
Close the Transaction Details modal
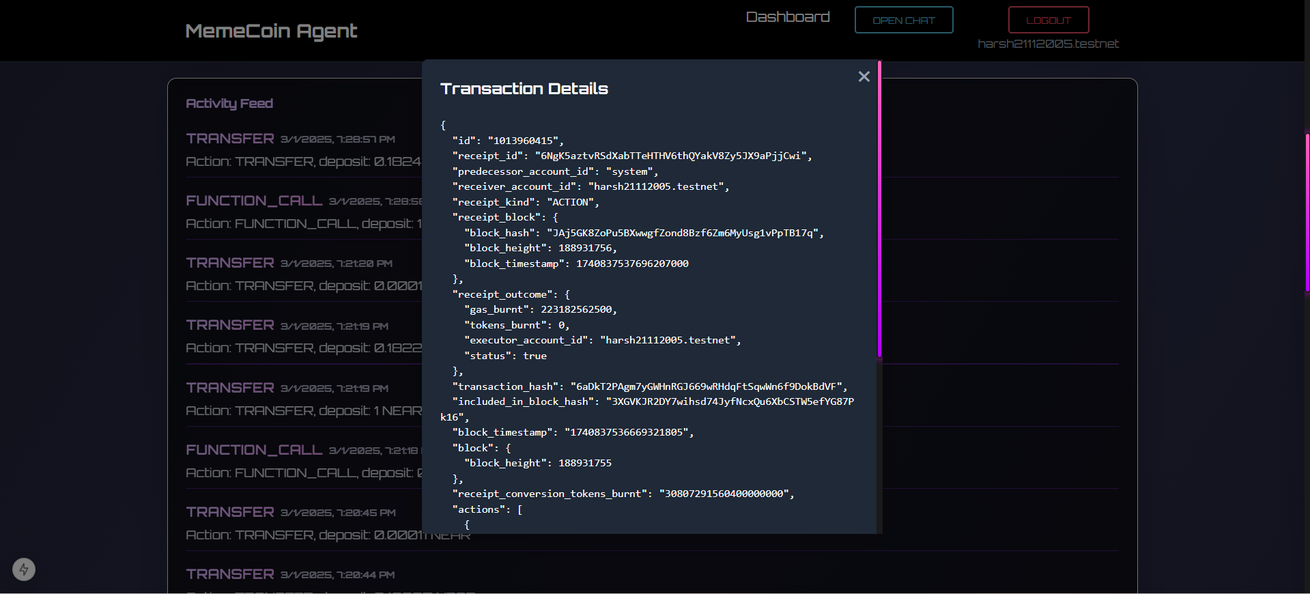tap(864, 76)
